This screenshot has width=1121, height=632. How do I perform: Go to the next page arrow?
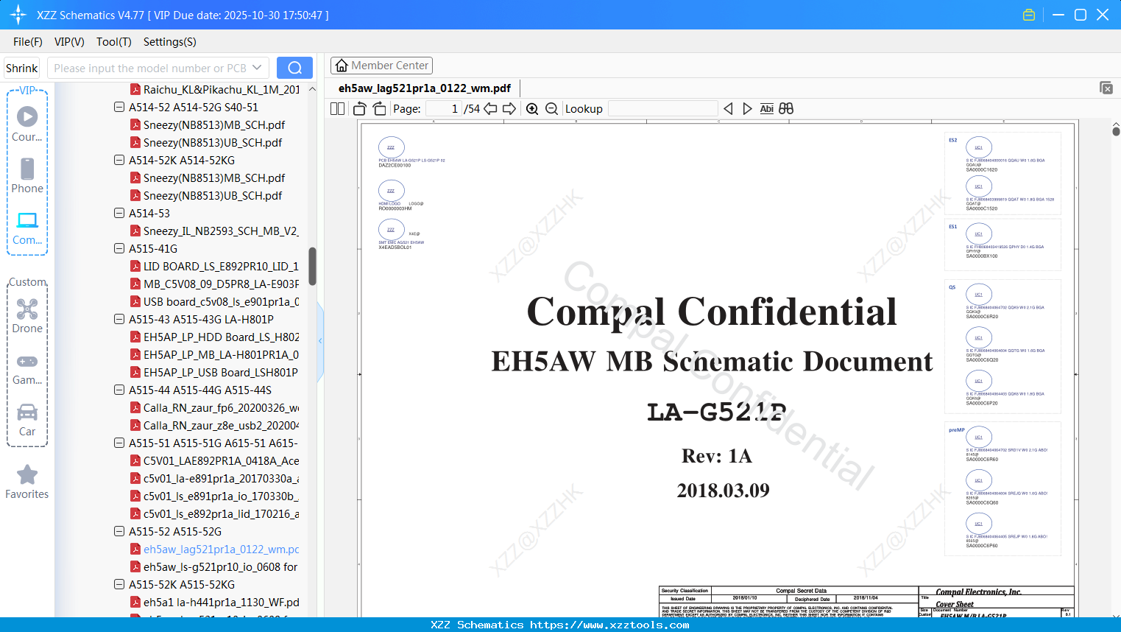click(x=509, y=109)
